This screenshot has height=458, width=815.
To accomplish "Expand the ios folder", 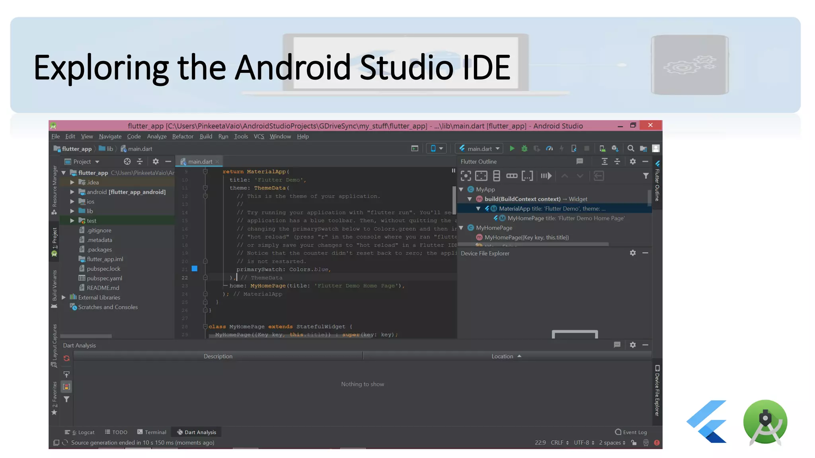I will pyautogui.click(x=72, y=202).
